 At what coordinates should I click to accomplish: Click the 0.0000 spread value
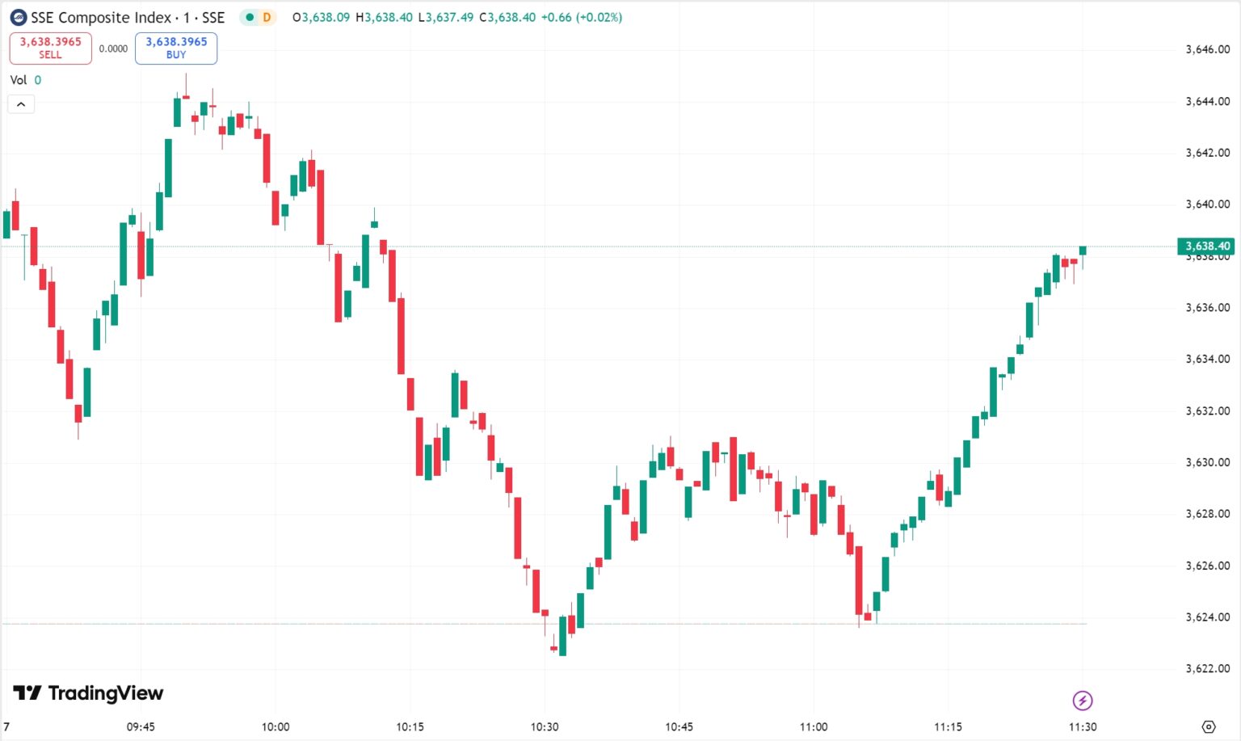point(113,48)
